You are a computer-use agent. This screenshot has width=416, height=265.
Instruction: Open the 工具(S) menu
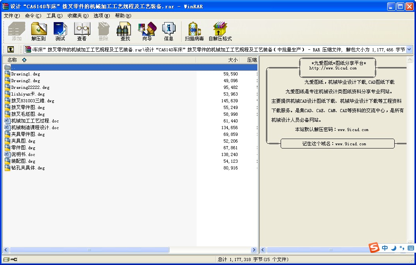click(54, 16)
